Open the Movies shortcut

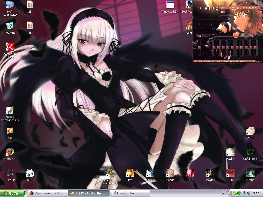pos(210,175)
